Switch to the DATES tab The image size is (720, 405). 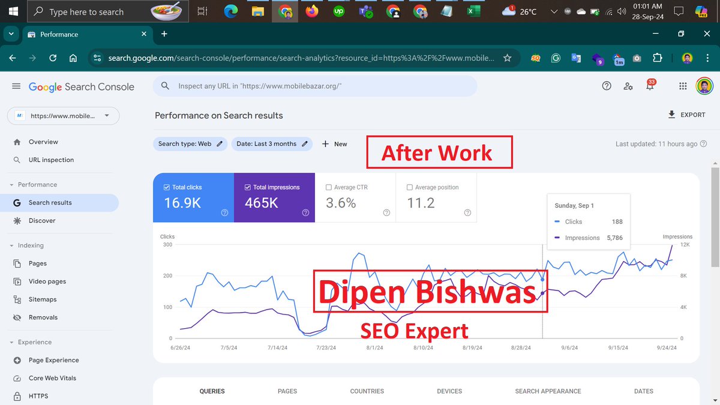644,391
